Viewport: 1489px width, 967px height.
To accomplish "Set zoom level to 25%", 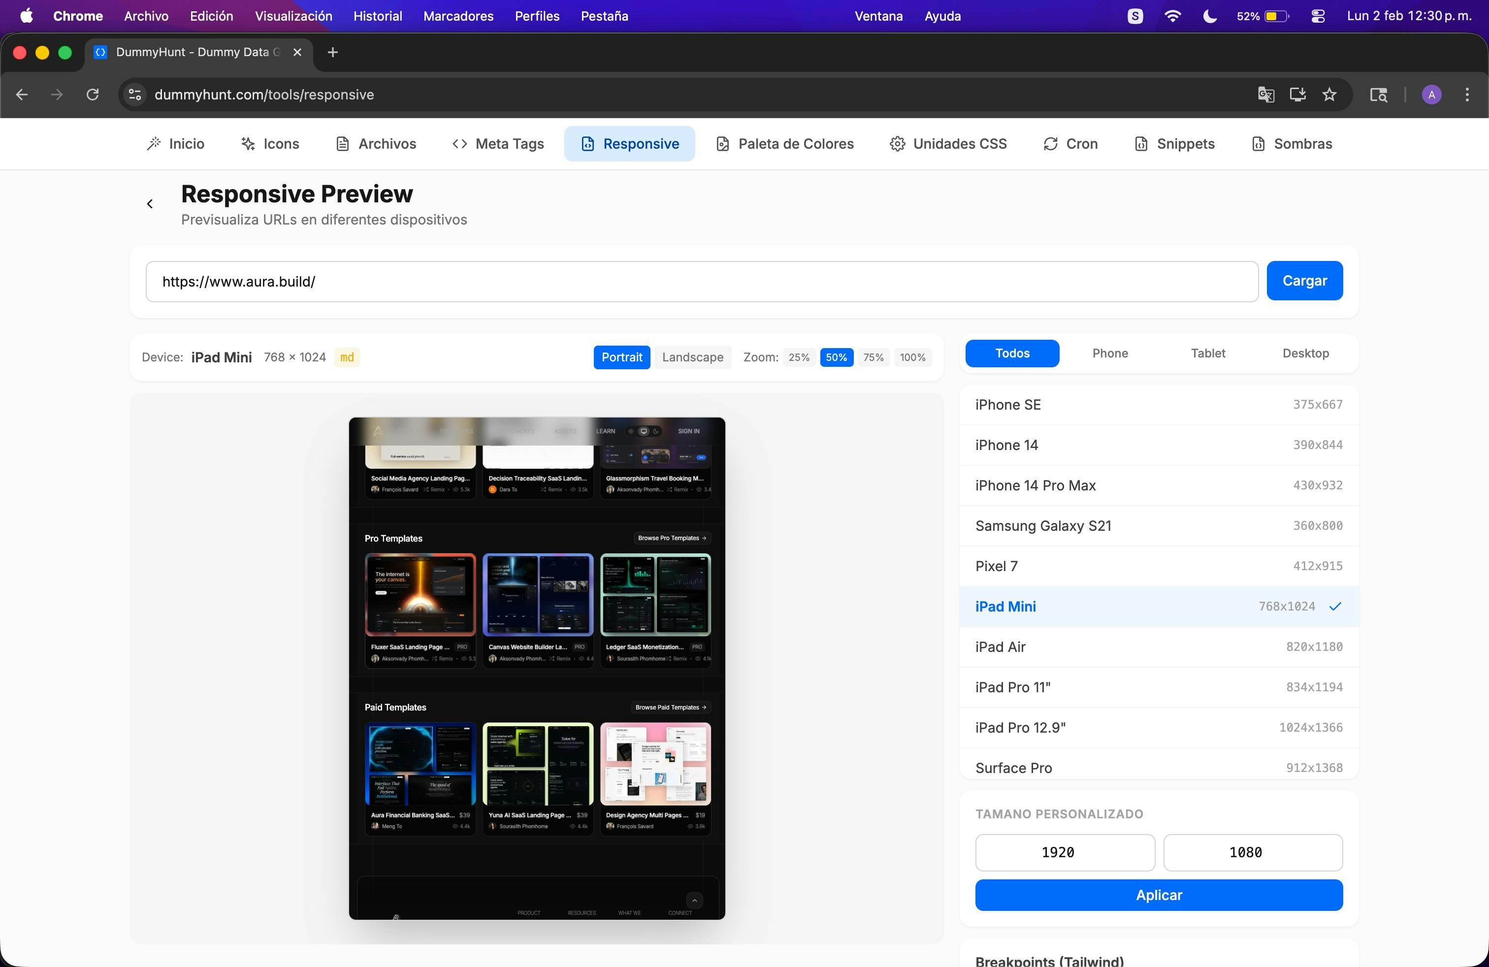I will pyautogui.click(x=798, y=357).
